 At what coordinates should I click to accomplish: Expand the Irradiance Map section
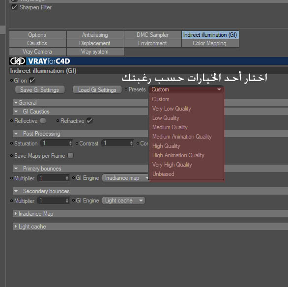(15, 214)
